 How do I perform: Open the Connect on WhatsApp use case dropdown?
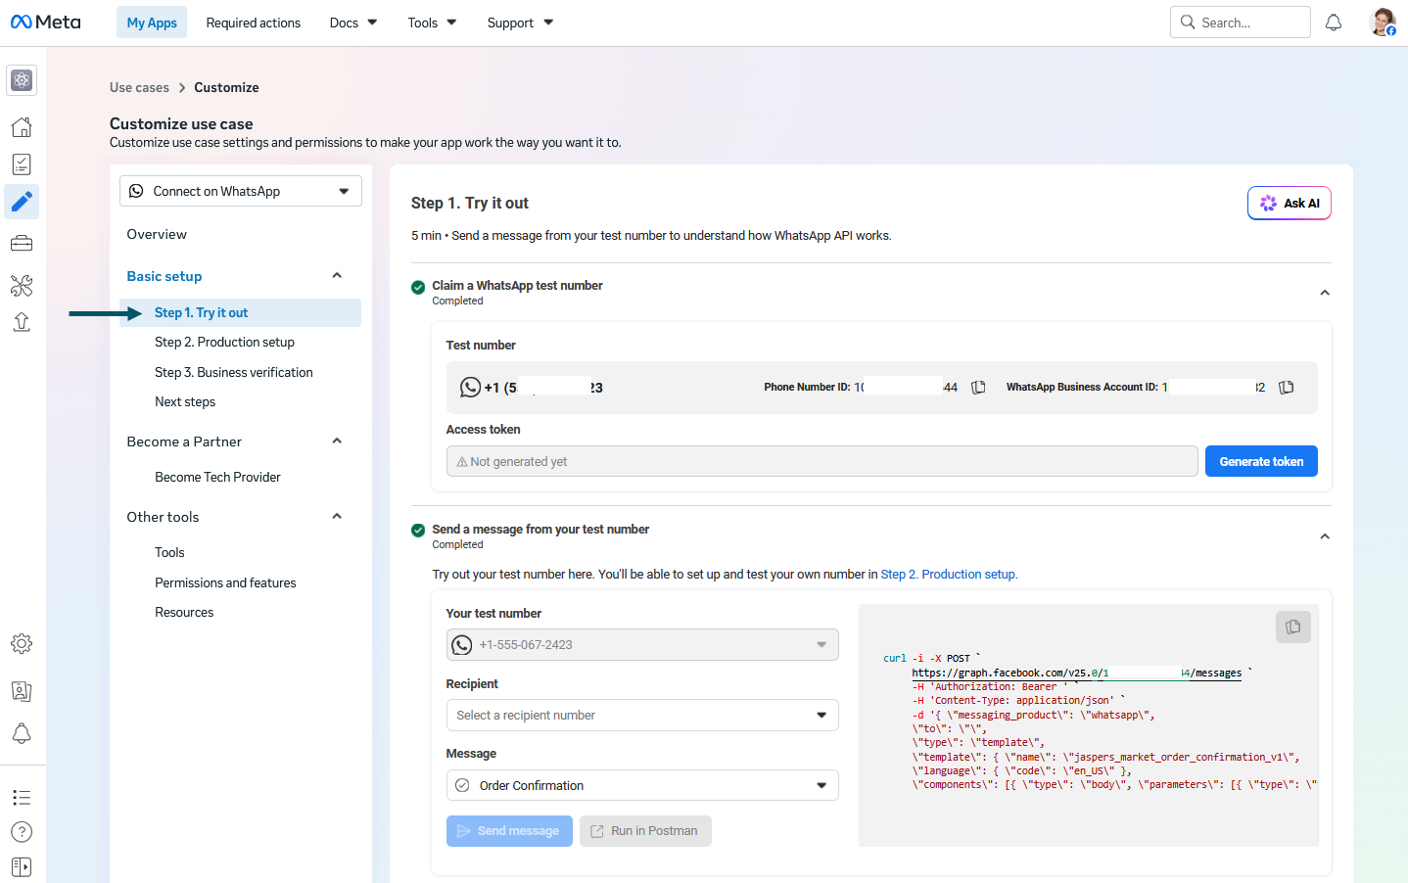[241, 191]
